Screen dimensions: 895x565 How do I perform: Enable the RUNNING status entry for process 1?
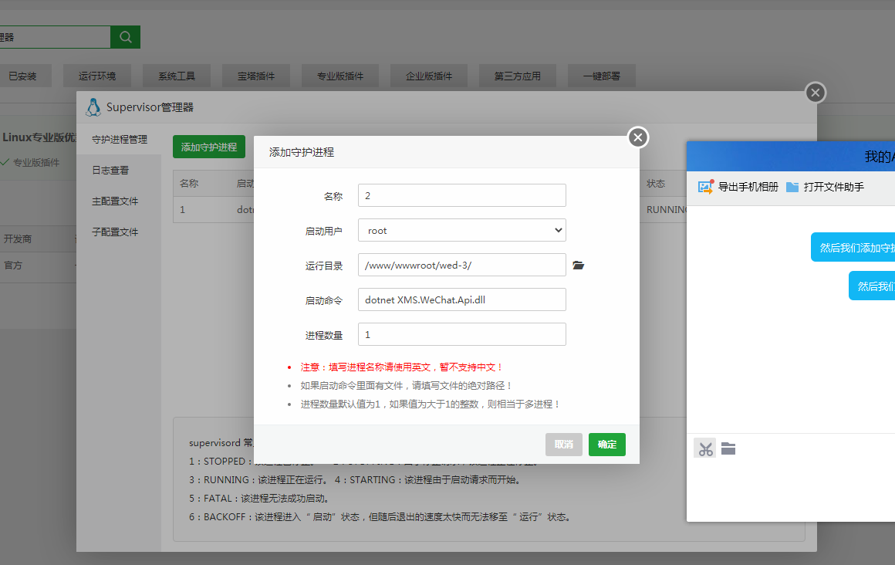click(668, 209)
